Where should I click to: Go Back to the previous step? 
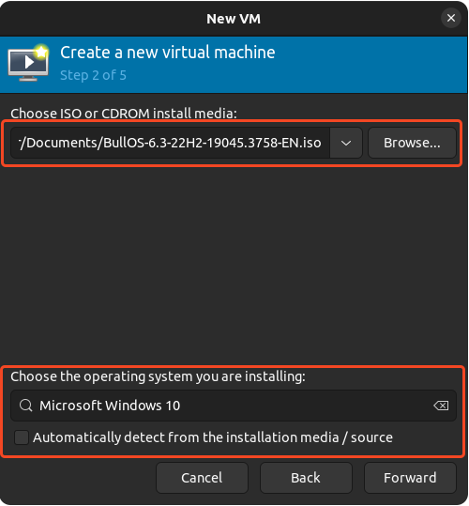(x=306, y=478)
